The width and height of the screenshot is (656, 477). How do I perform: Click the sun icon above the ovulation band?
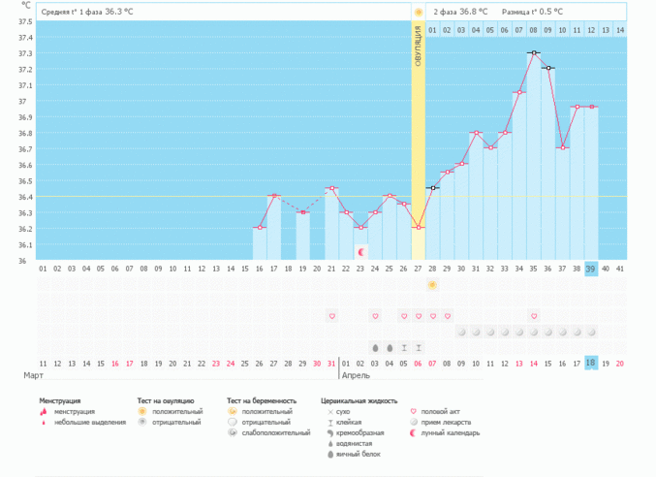pos(419,13)
